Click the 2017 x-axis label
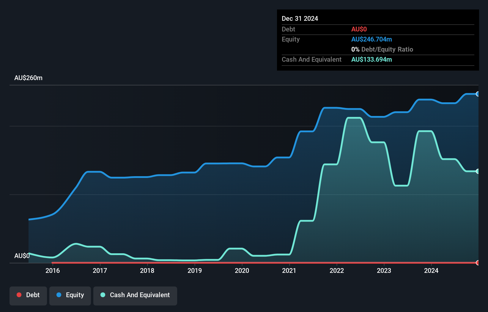 [100, 270]
